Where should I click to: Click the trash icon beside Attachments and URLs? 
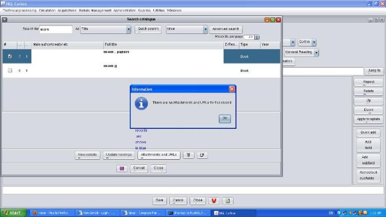[x=188, y=155]
